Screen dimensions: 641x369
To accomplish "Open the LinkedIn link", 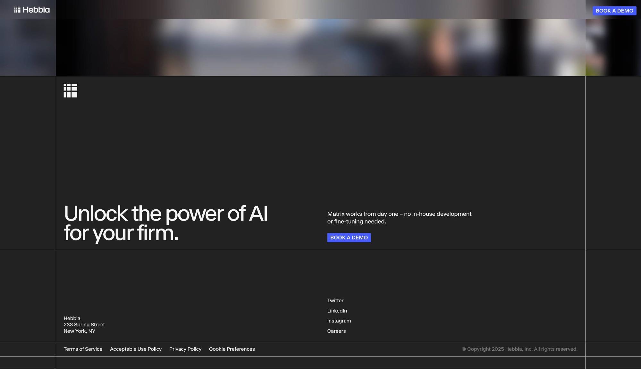I will (x=337, y=311).
